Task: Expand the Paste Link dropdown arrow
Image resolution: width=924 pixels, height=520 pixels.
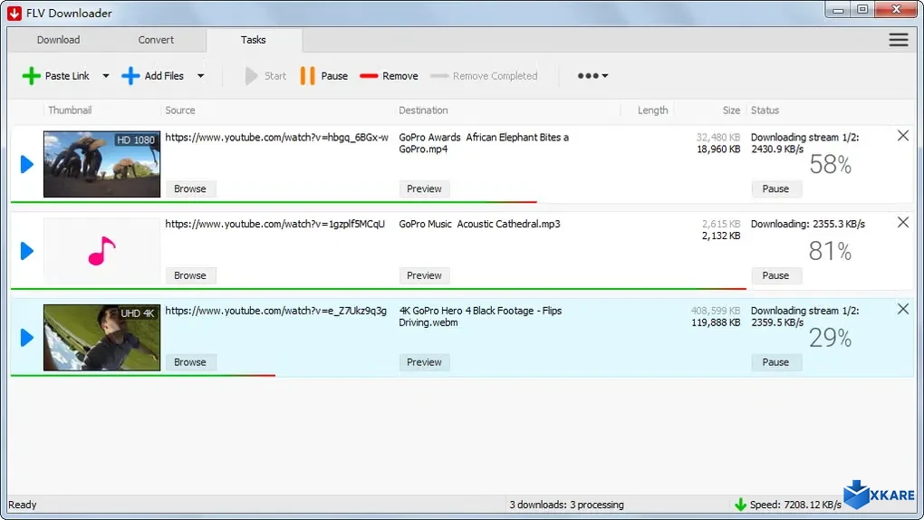Action: click(x=105, y=75)
